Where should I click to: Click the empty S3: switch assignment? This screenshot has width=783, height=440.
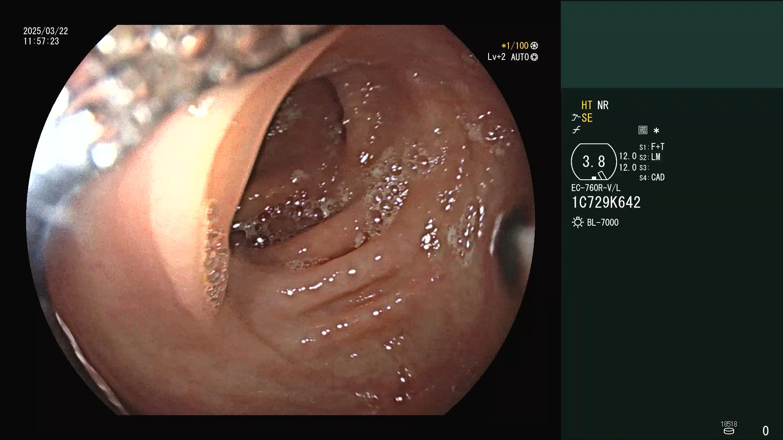coord(644,167)
